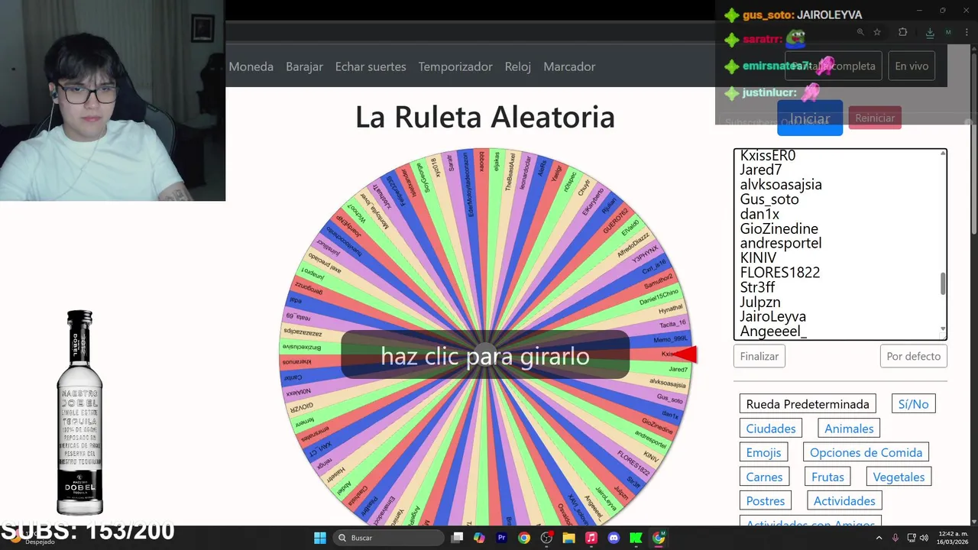Click the Finalizar button
This screenshot has height=550, width=978.
tap(759, 356)
